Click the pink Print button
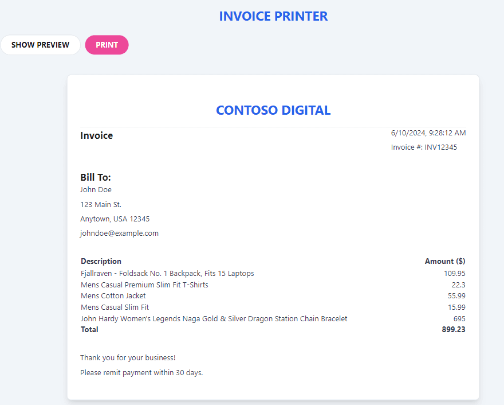504x405 pixels. click(x=107, y=45)
